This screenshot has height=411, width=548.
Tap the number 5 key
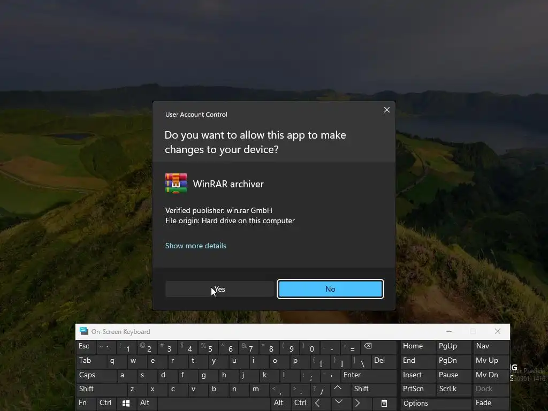pyautogui.click(x=208, y=347)
